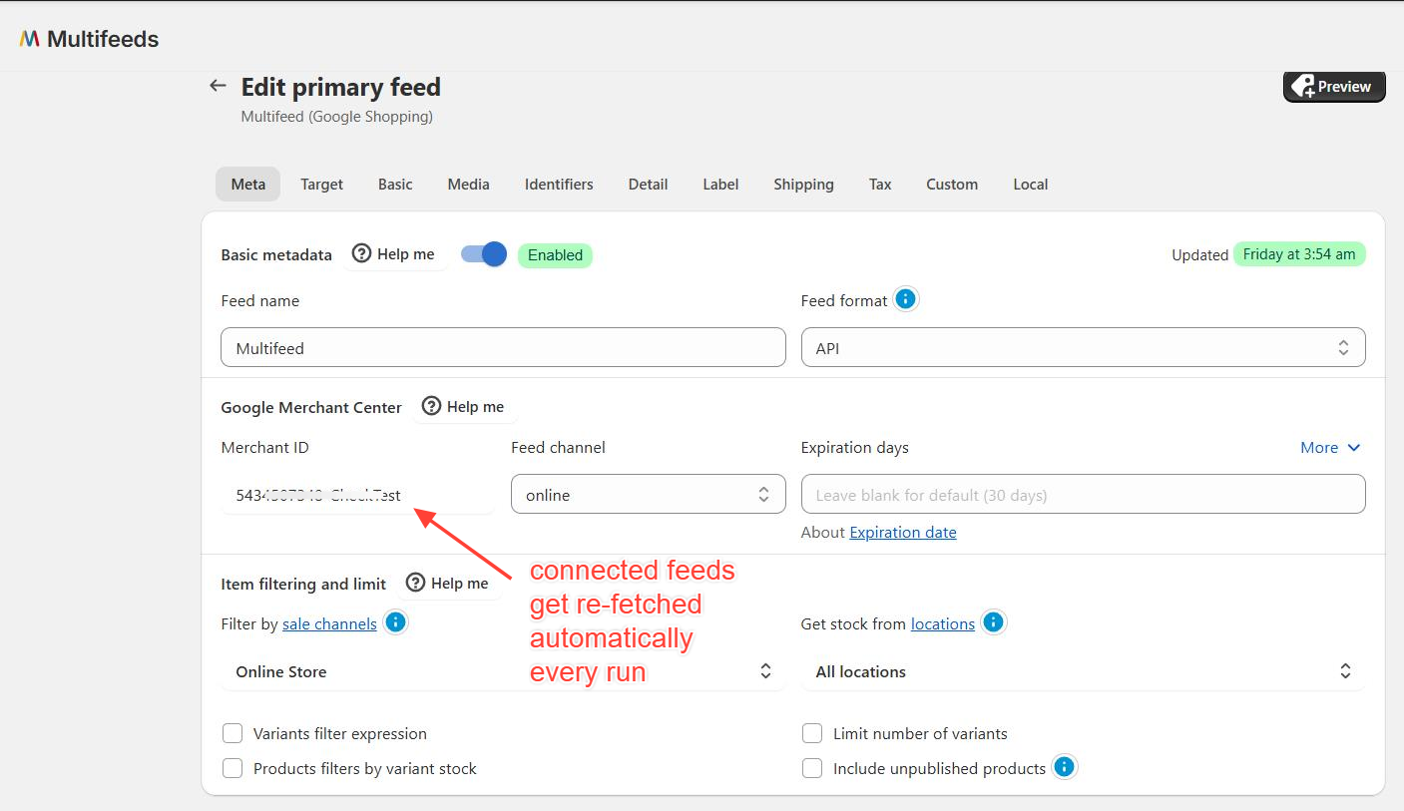
Task: Open the Feed format API dropdown
Action: (1083, 347)
